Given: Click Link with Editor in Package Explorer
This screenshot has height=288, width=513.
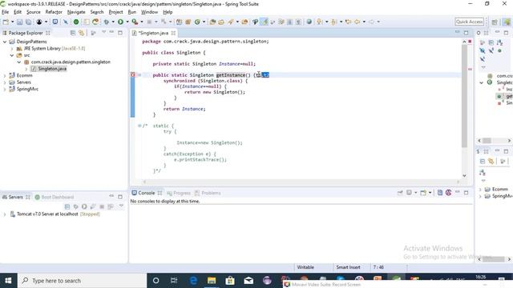Looking at the screenshot, I should pyautogui.click(x=81, y=33).
